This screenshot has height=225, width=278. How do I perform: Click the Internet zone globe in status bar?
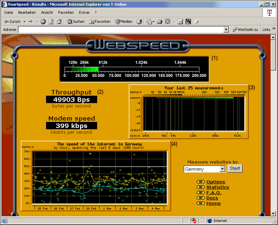[x=209, y=221]
